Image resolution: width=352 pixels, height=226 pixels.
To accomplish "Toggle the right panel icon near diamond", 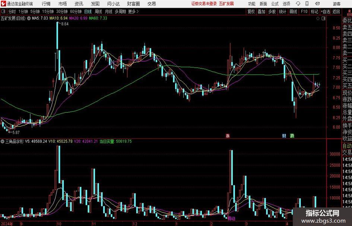I will pos(323,19).
